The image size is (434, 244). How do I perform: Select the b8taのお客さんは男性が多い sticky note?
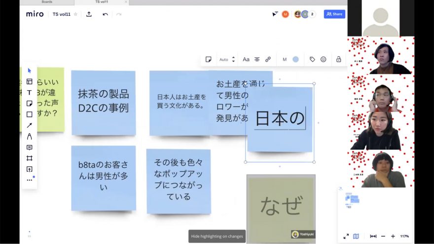pyautogui.click(x=104, y=178)
